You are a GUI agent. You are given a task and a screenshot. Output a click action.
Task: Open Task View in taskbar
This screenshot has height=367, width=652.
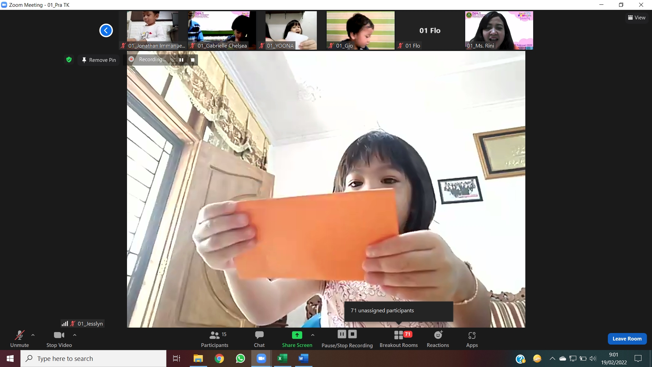point(177,359)
